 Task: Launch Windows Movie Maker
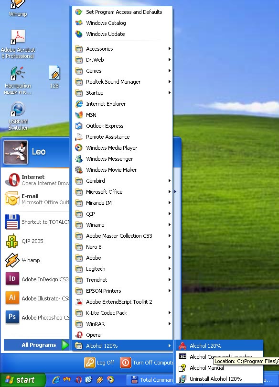(x=122, y=170)
